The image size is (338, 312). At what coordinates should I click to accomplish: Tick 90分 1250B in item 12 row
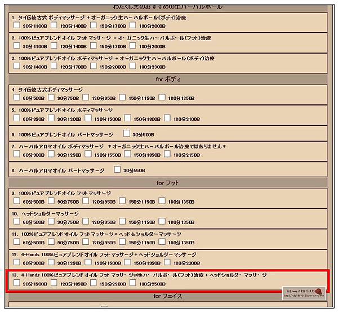point(51,262)
